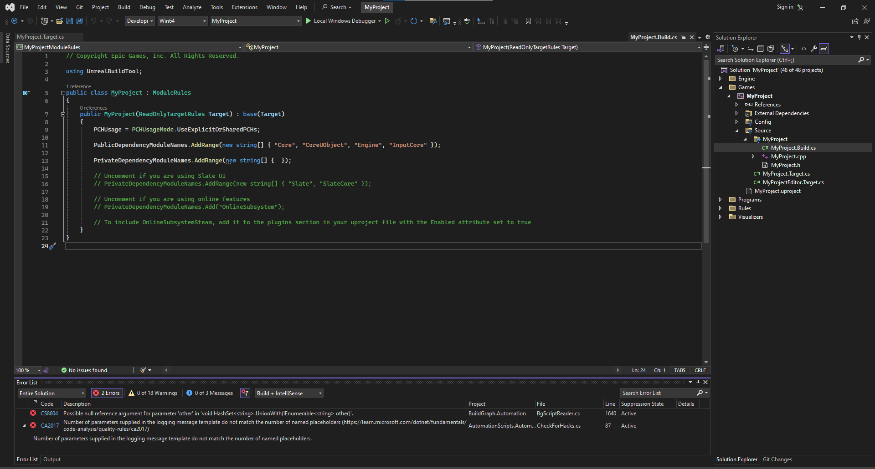Click error code link CA2017
The height and width of the screenshot is (469, 875).
[50, 426]
